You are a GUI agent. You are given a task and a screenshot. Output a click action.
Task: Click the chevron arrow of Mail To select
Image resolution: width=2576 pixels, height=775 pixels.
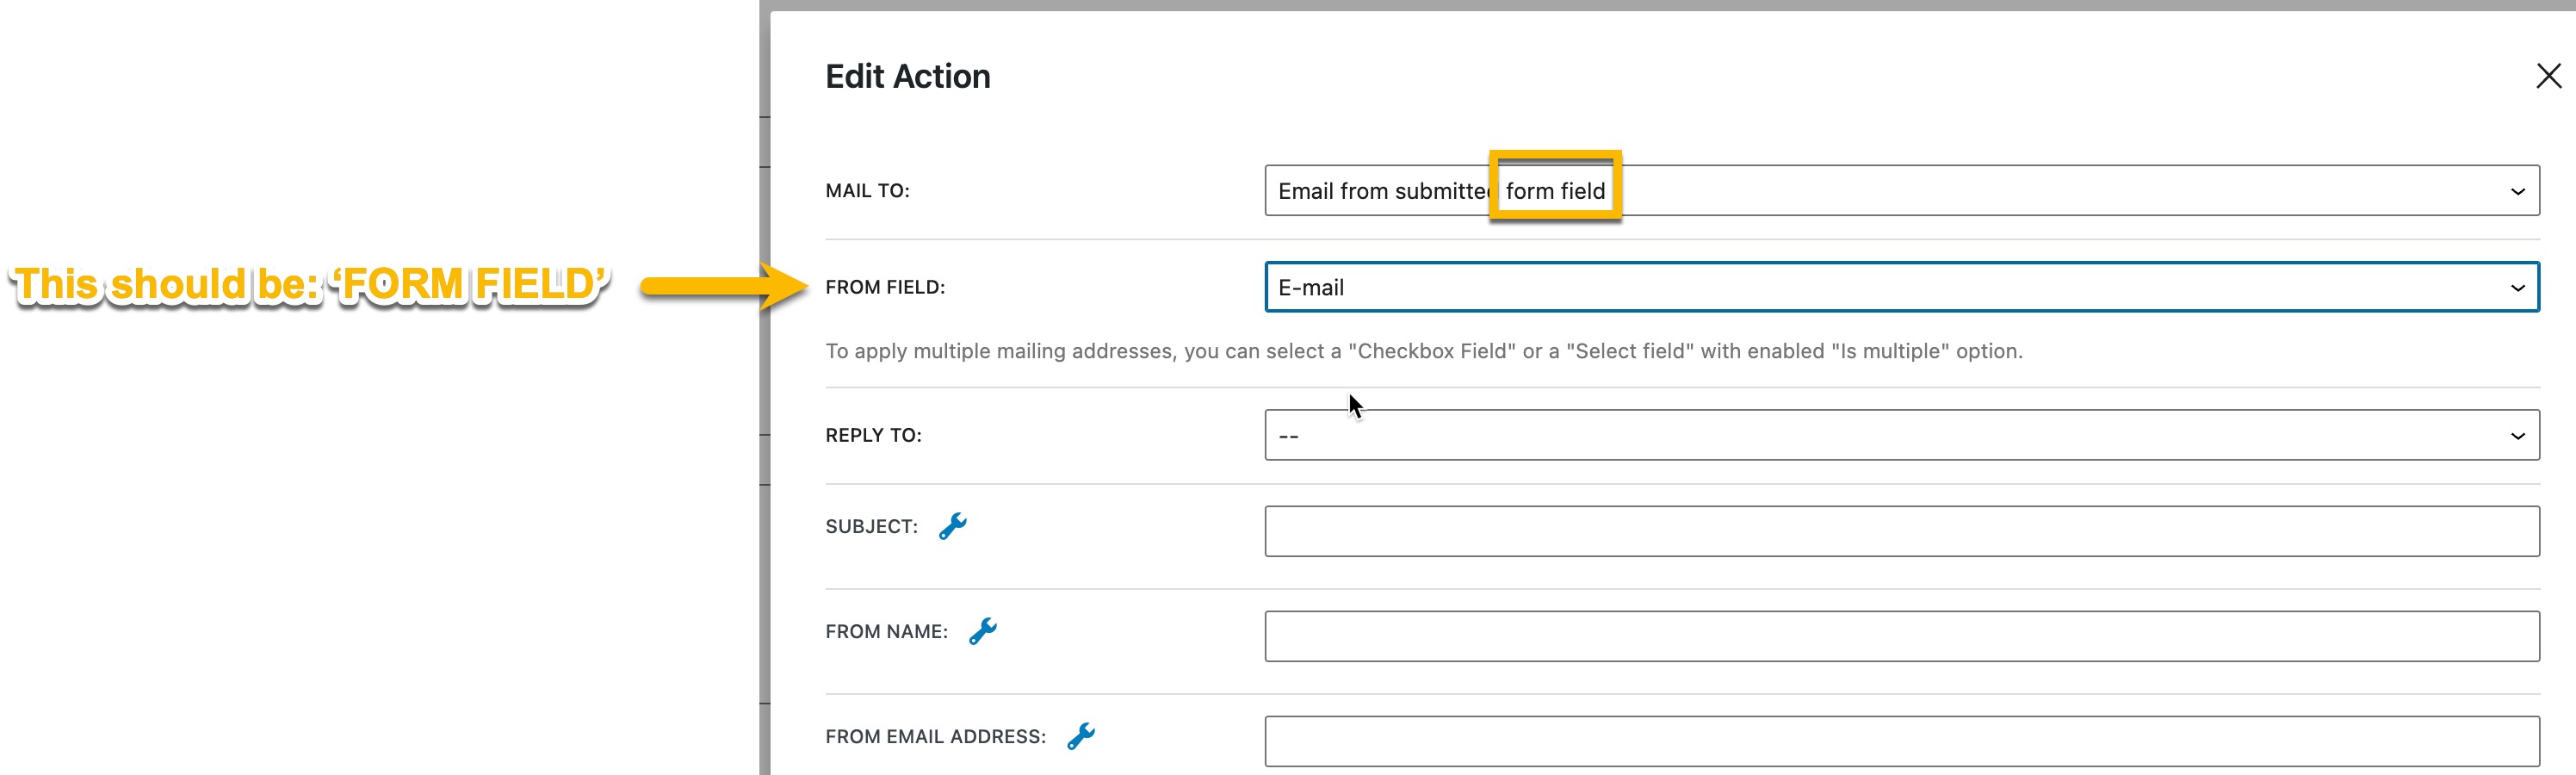point(2517,191)
